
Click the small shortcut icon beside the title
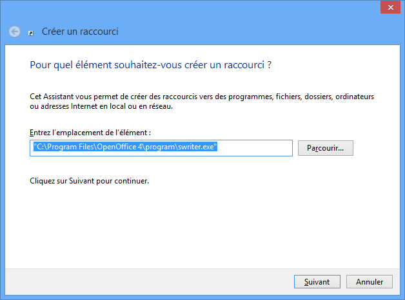31,33
